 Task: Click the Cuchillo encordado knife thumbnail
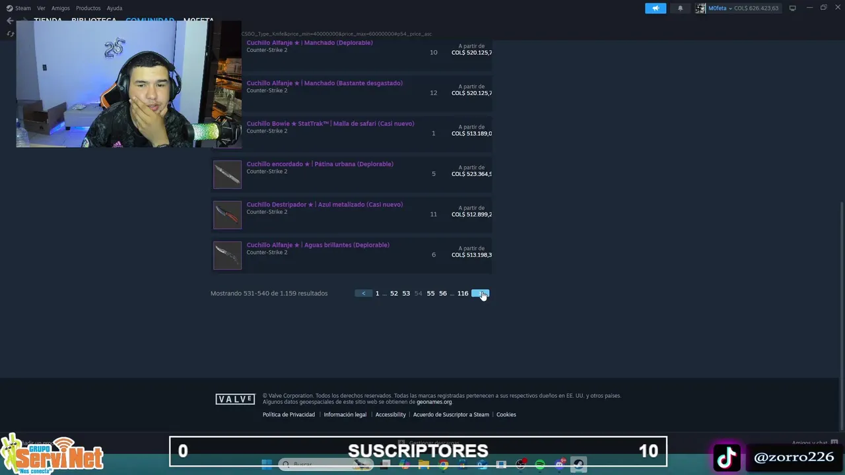(227, 175)
